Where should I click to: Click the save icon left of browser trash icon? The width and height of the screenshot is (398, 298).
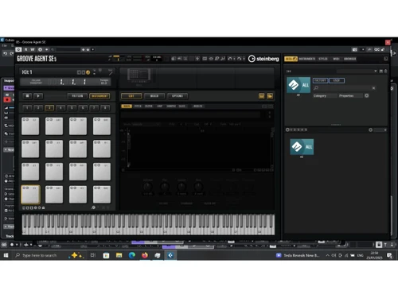coord(381,71)
